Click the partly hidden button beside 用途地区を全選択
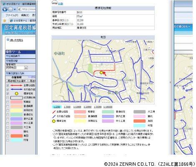This screenshot has height=167, width=196. pyautogui.click(x=32, y=81)
